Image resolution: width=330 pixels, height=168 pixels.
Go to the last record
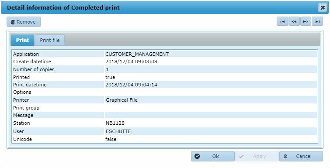317,21
